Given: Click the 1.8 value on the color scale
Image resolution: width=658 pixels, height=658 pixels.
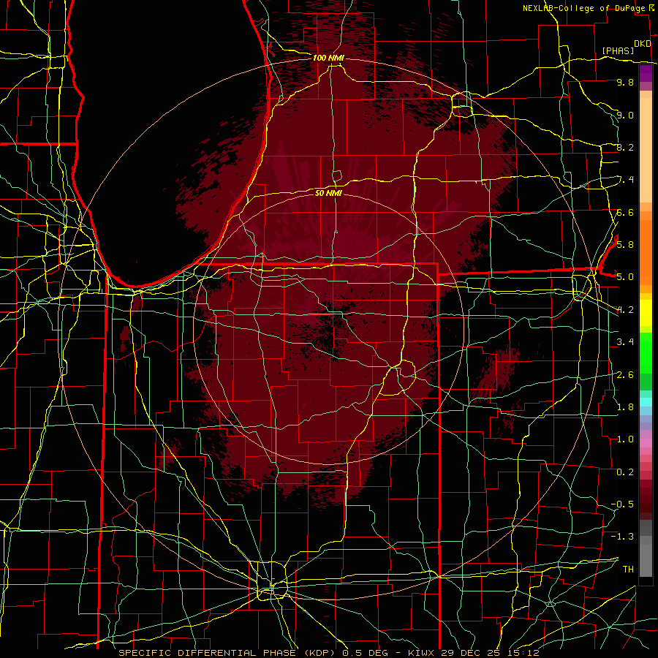Looking at the screenshot, I should pos(625,406).
